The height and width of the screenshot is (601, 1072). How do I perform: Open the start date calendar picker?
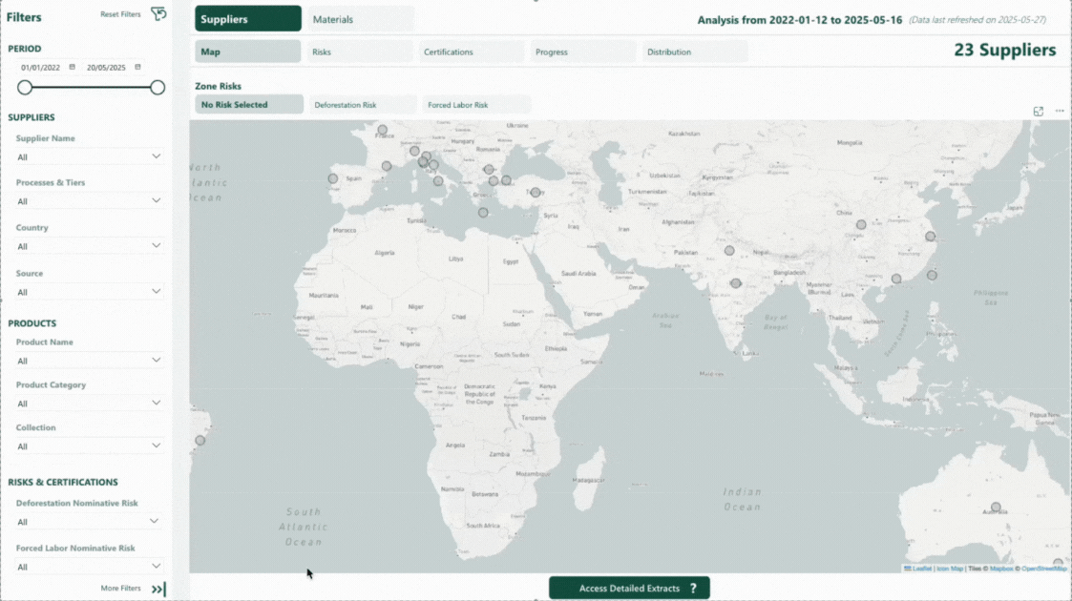pyautogui.click(x=73, y=67)
